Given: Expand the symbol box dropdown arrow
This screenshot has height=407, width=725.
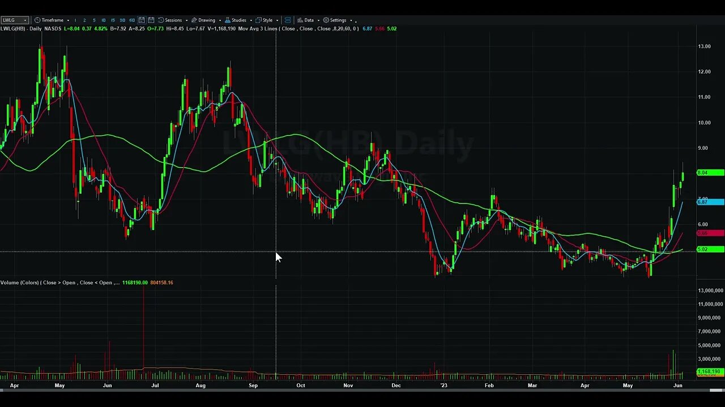Looking at the screenshot, I should pyautogui.click(x=25, y=20).
